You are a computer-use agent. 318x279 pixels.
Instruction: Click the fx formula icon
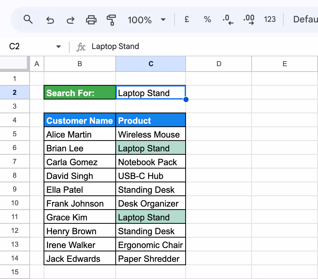[x=81, y=46]
